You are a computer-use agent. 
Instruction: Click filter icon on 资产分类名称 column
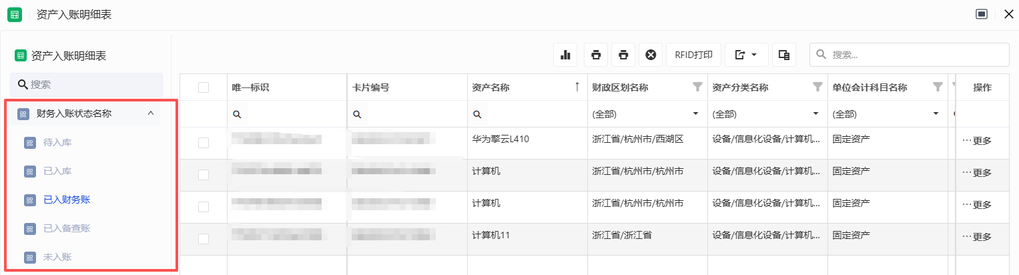click(817, 87)
